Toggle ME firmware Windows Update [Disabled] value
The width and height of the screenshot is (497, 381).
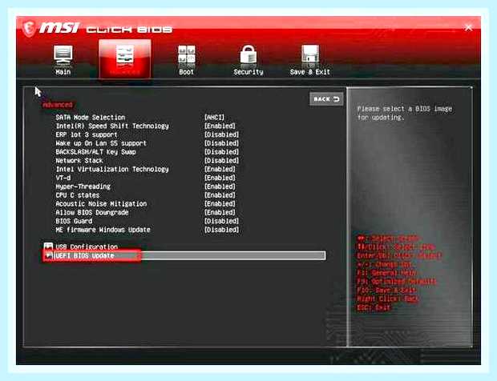pyautogui.click(x=221, y=230)
